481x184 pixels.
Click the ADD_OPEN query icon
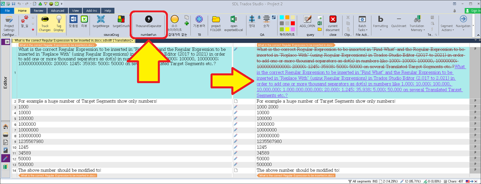(307, 19)
